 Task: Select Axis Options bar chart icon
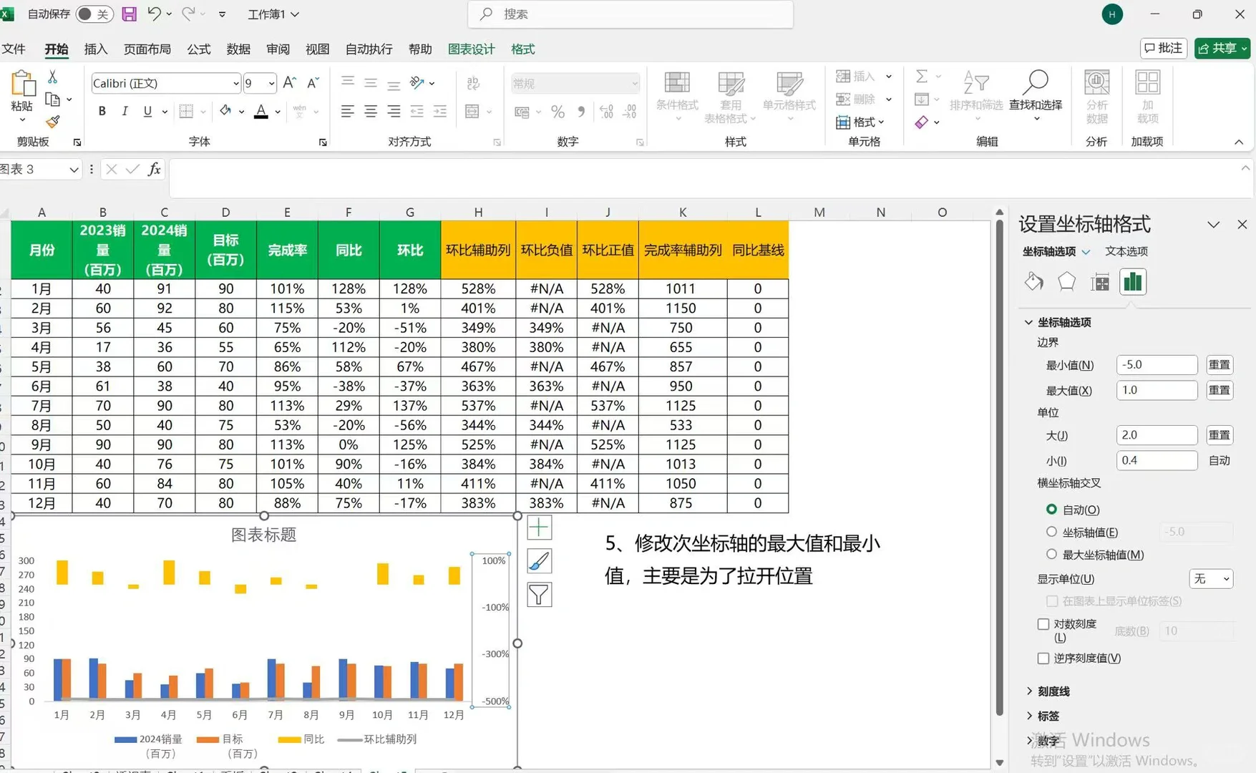(x=1133, y=282)
